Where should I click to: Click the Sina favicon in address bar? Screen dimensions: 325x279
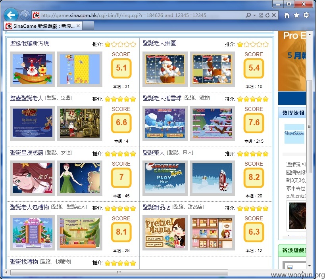[36, 15]
